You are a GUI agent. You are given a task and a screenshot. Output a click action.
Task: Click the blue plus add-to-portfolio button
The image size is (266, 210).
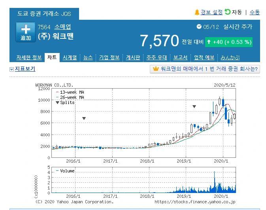click(x=26, y=32)
